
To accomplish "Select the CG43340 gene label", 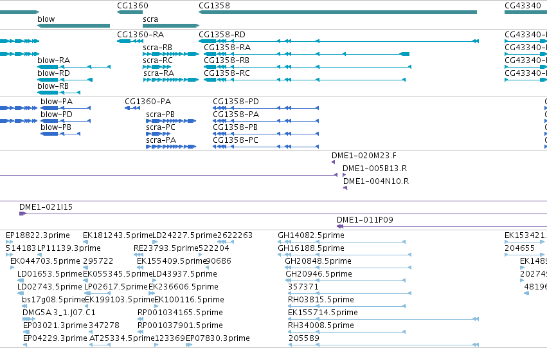I will tap(523, 6).
